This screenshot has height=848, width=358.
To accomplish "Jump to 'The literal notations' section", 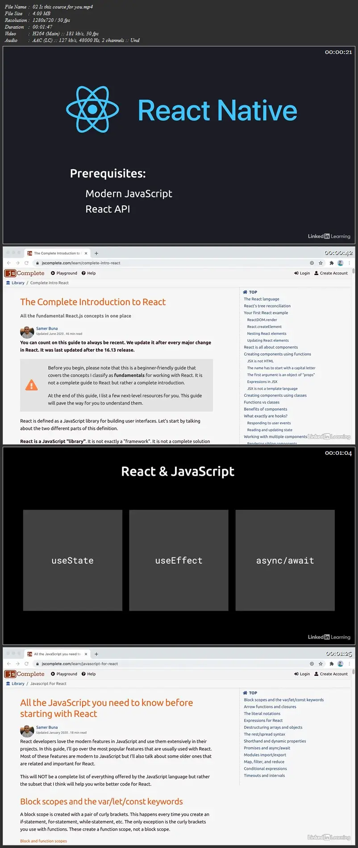I will tap(262, 714).
